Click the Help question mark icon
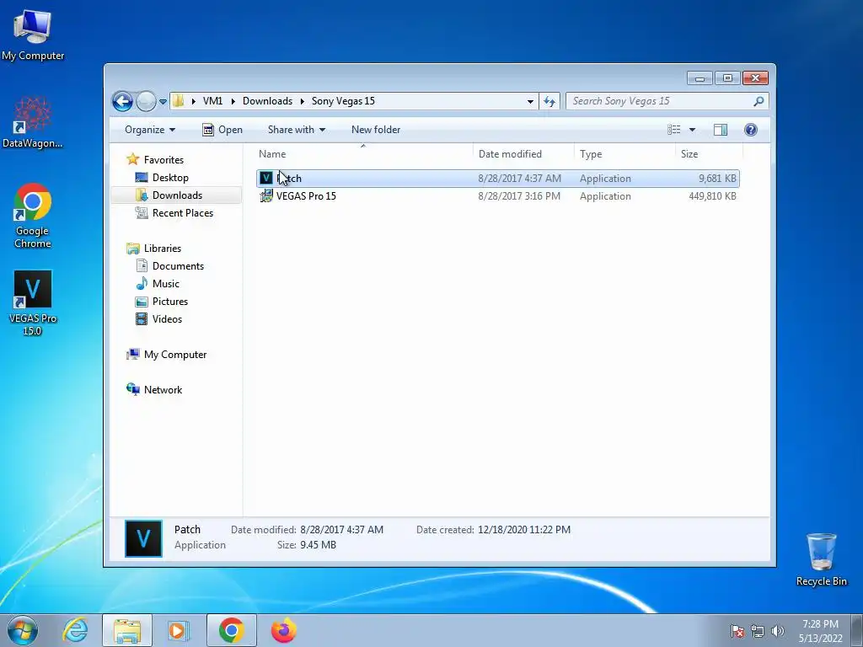This screenshot has width=863, height=647. [x=751, y=130]
